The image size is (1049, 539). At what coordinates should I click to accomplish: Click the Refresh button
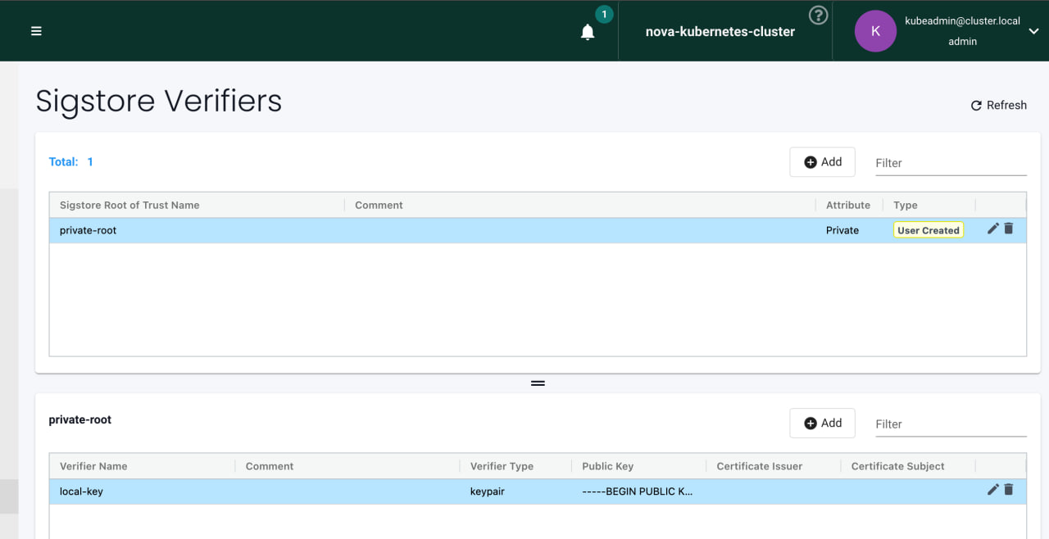tap(998, 105)
